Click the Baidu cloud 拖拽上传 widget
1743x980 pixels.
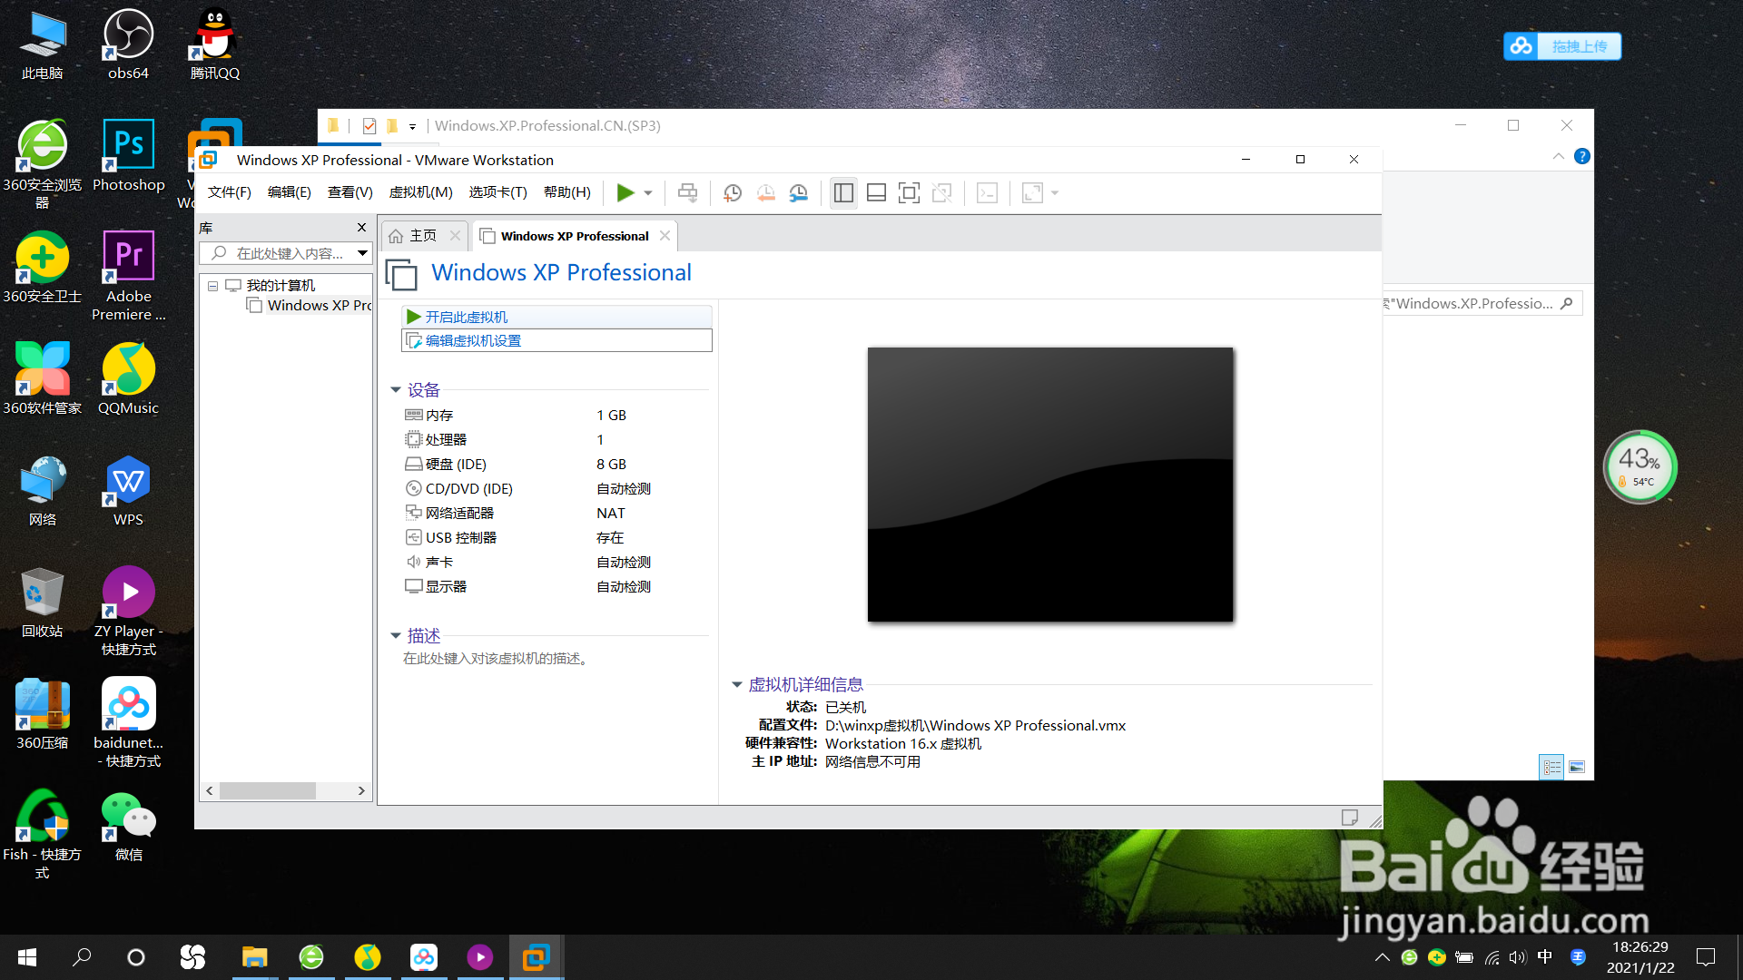[1562, 46]
